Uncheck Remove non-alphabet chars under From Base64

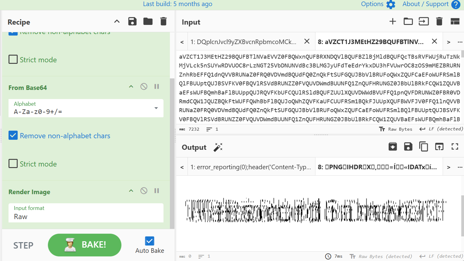pyautogui.click(x=13, y=136)
